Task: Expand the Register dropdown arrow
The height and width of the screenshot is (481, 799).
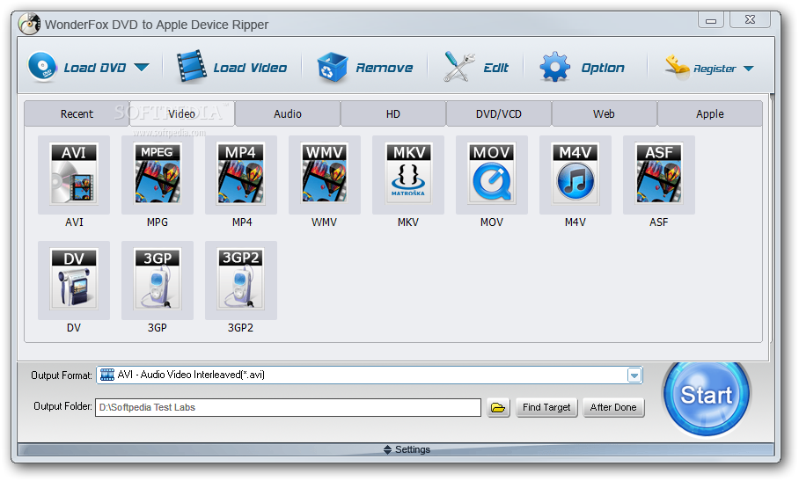Action: click(x=748, y=69)
